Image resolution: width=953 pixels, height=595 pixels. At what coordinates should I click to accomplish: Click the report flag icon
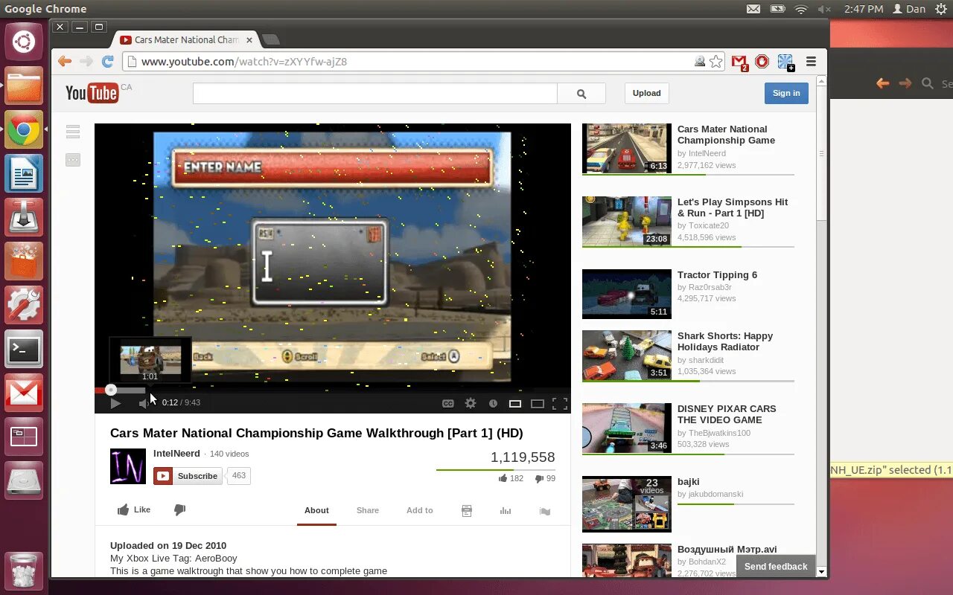(x=545, y=510)
